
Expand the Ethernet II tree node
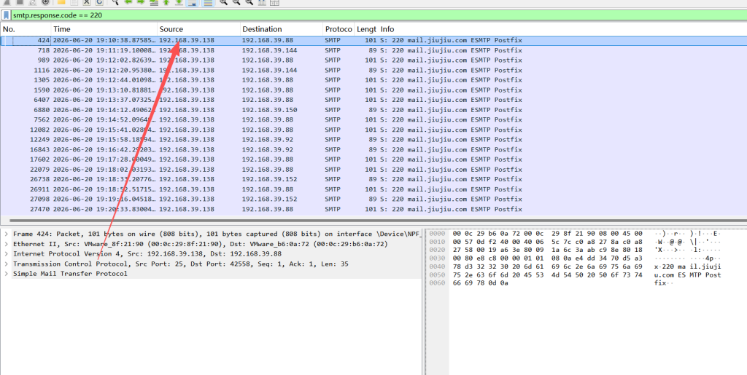6,244
